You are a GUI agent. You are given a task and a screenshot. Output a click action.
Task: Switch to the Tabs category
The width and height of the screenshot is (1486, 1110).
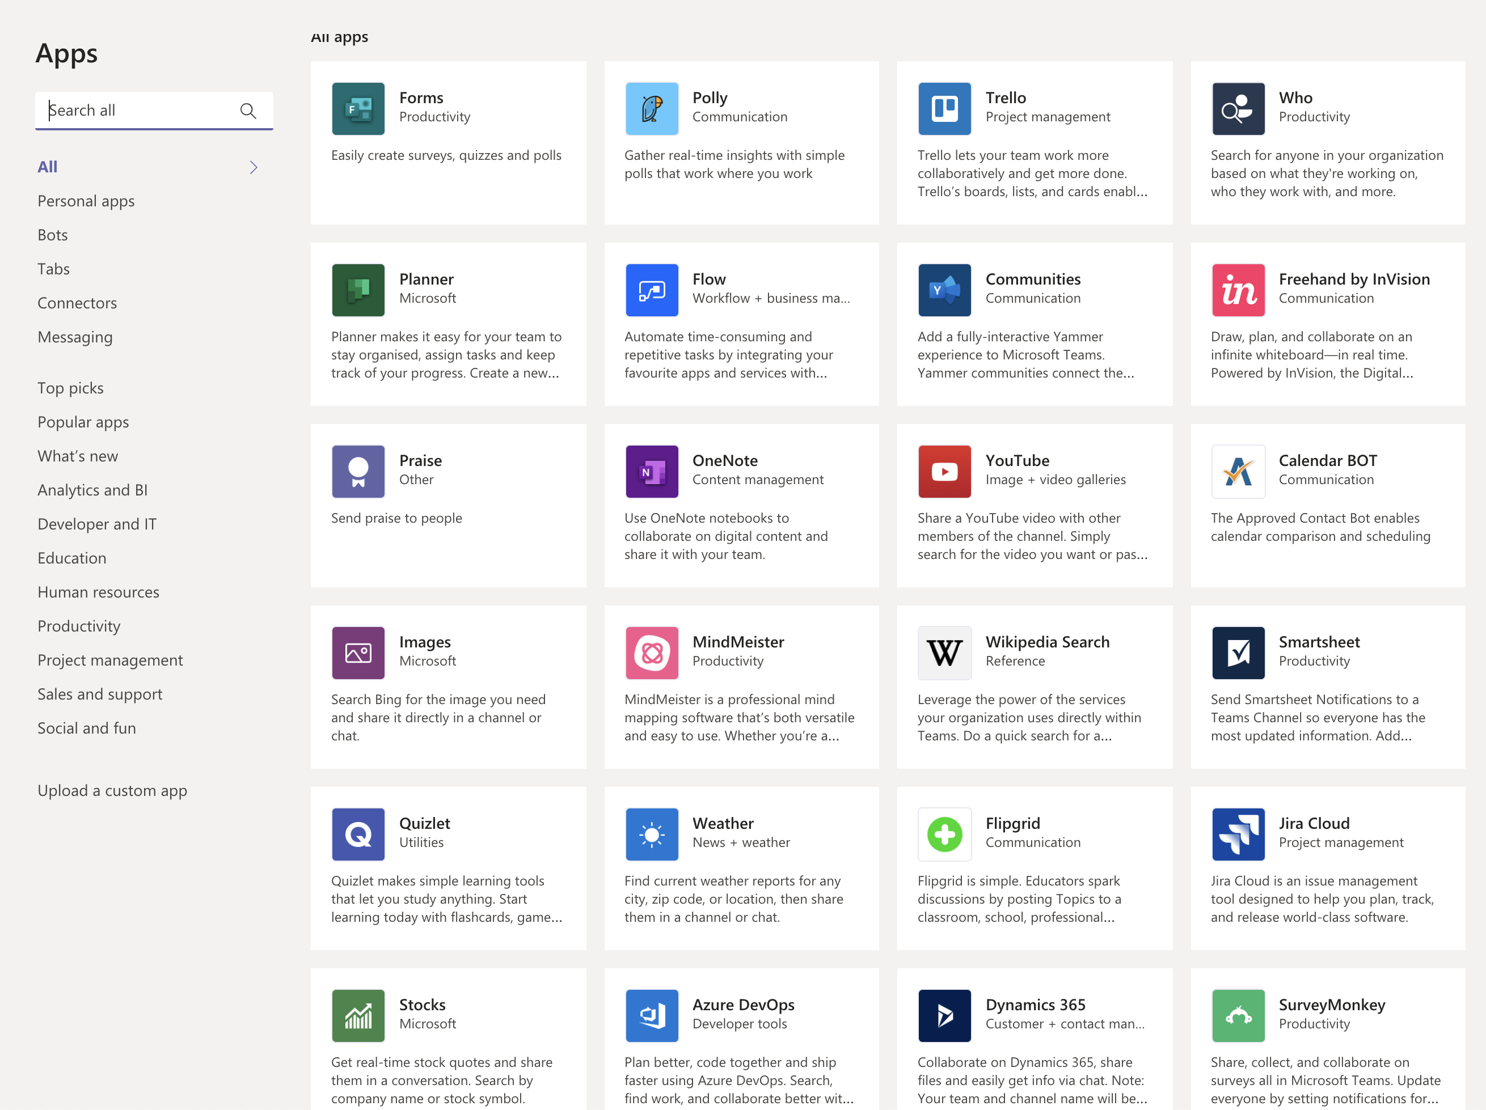(54, 269)
